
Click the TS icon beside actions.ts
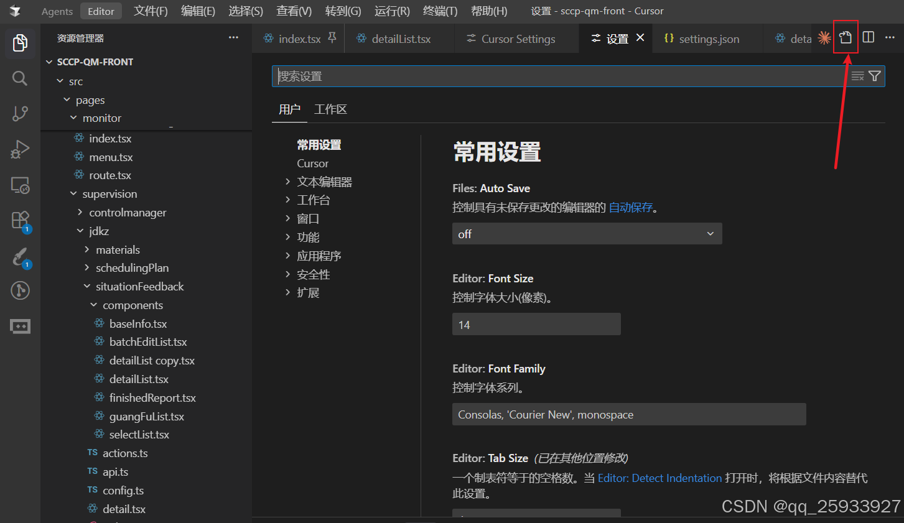92,453
